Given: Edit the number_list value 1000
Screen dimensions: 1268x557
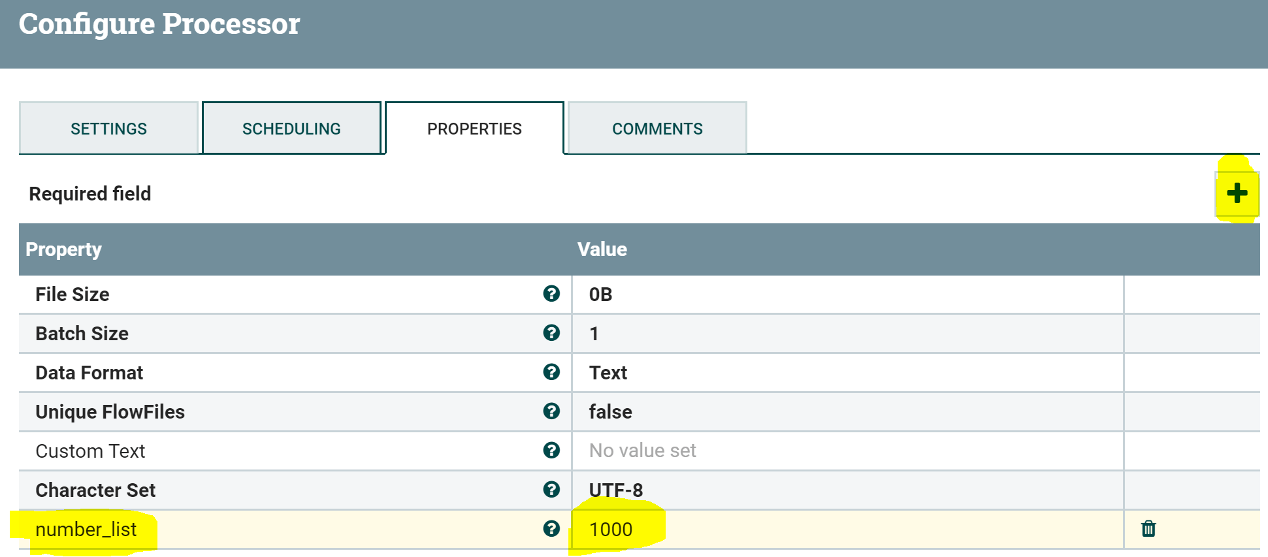Looking at the screenshot, I should click(847, 530).
